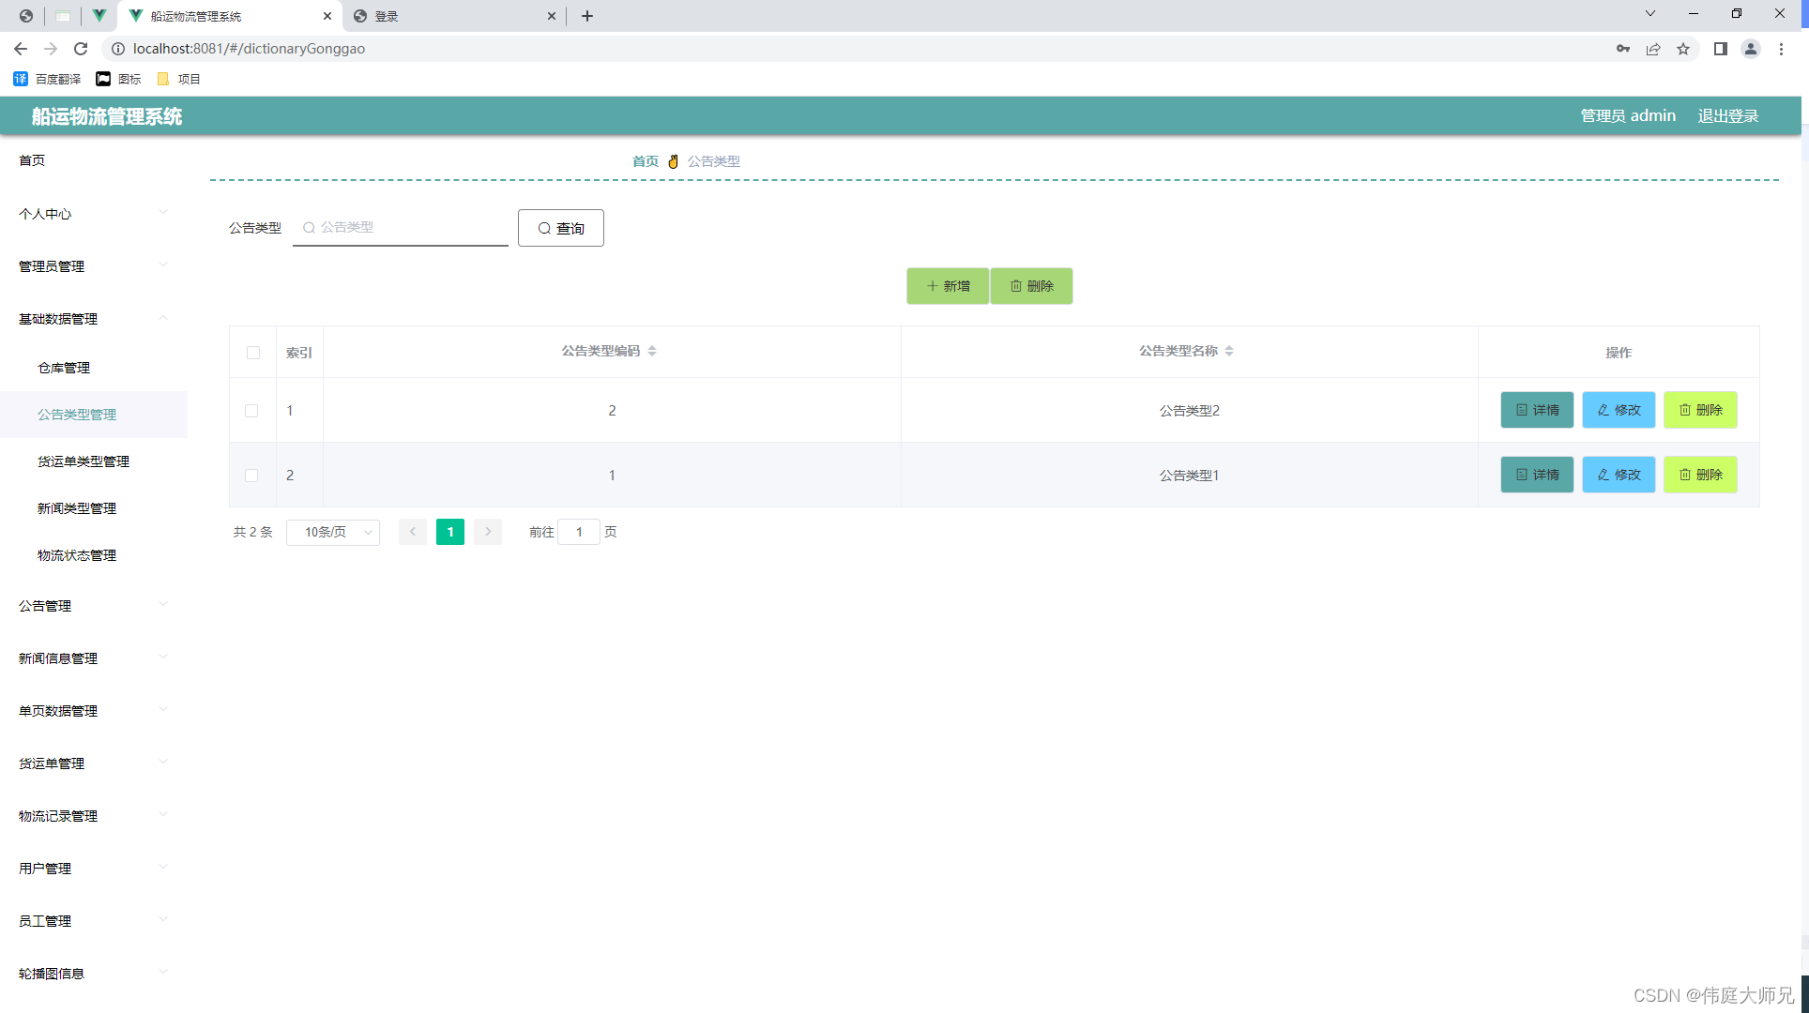This screenshot has height=1013, width=1809.
Task: Open the 图标 bookmark
Action: pyautogui.click(x=119, y=79)
